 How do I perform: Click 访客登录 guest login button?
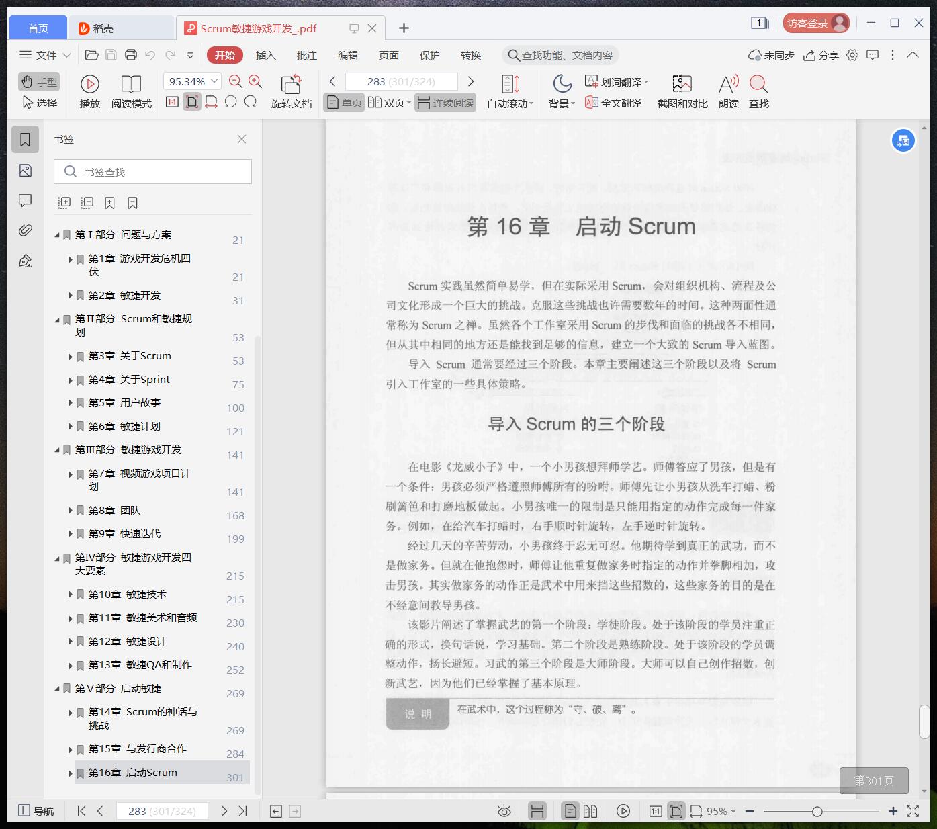click(x=816, y=24)
